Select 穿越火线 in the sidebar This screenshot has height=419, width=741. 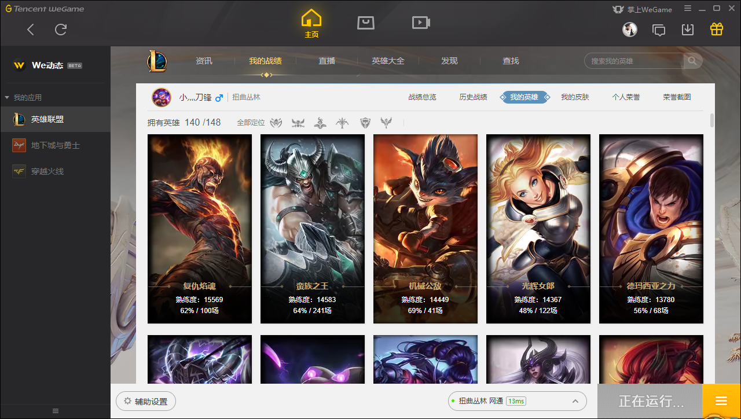(55, 171)
